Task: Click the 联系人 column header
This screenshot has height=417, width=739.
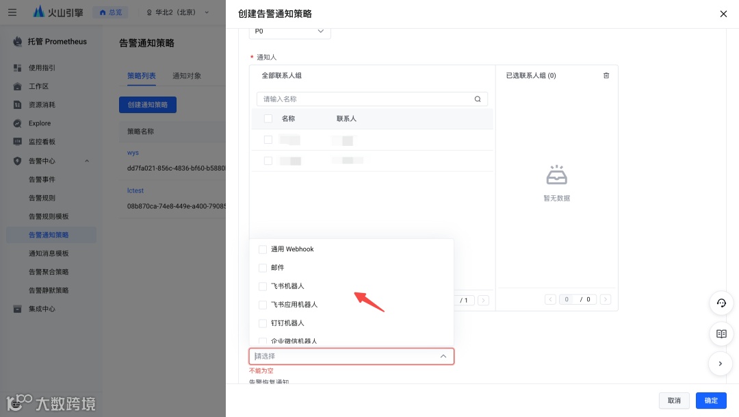Action: pyautogui.click(x=346, y=119)
